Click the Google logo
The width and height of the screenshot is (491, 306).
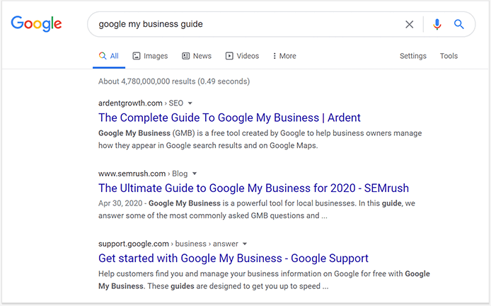click(36, 24)
